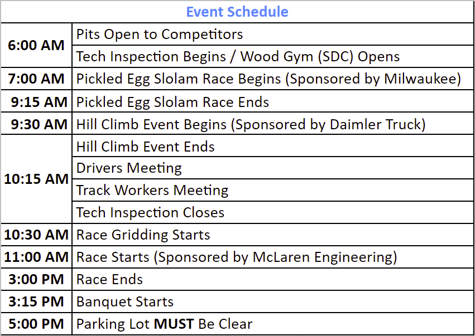Select Race Gridding Starts cell
This screenshot has height=336, width=475.
273,235
